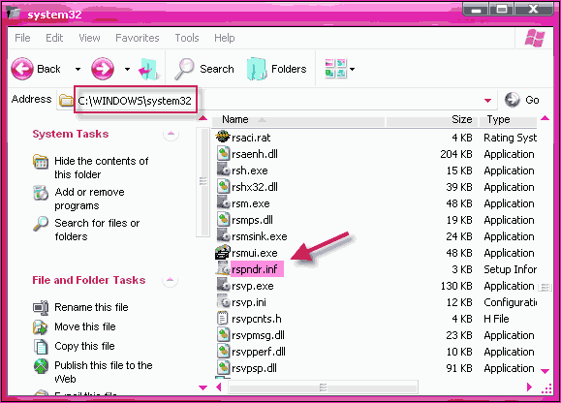Open the Views icon button
561x403 pixels.
point(335,69)
